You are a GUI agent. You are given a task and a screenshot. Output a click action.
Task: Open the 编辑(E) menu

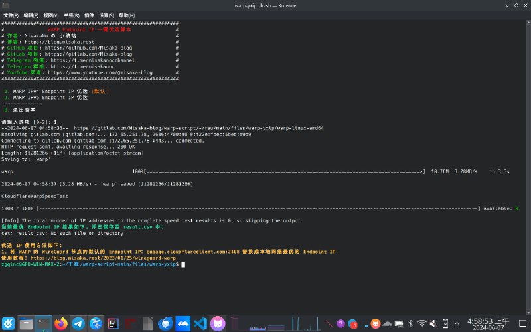coord(31,15)
